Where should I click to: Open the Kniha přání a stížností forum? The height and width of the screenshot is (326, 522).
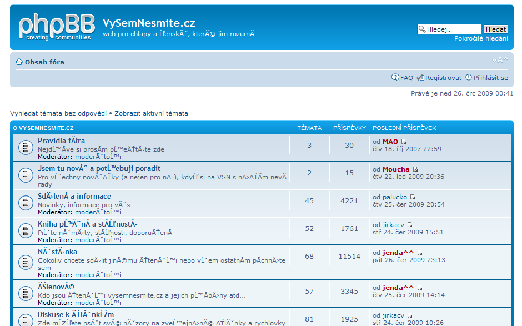(88, 224)
